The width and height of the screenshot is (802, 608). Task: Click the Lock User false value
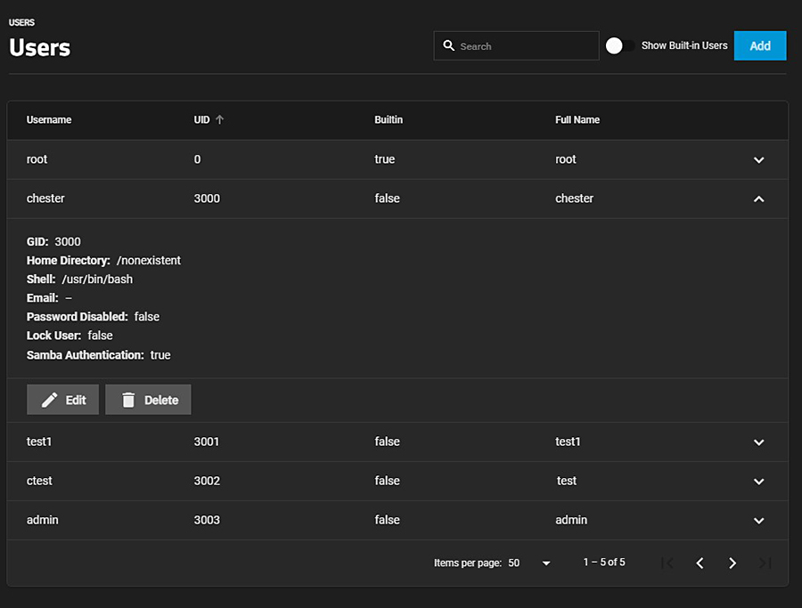click(100, 336)
